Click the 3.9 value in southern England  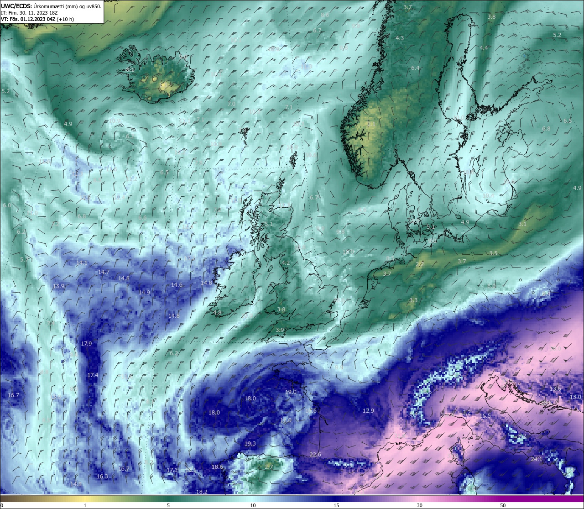pyautogui.click(x=280, y=330)
